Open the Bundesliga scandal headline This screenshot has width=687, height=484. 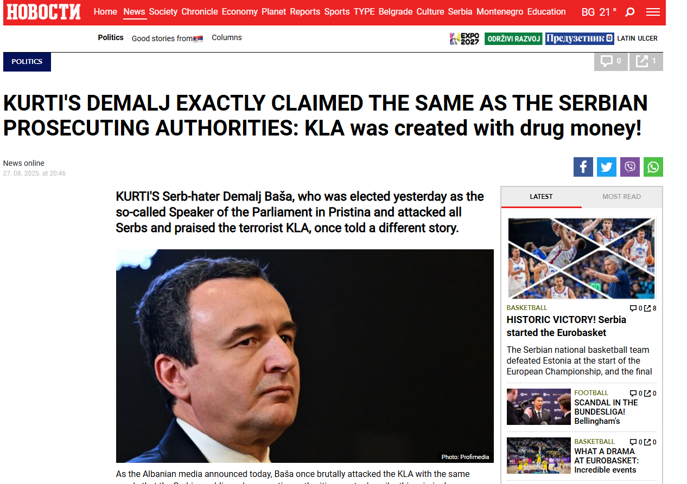tap(606, 412)
